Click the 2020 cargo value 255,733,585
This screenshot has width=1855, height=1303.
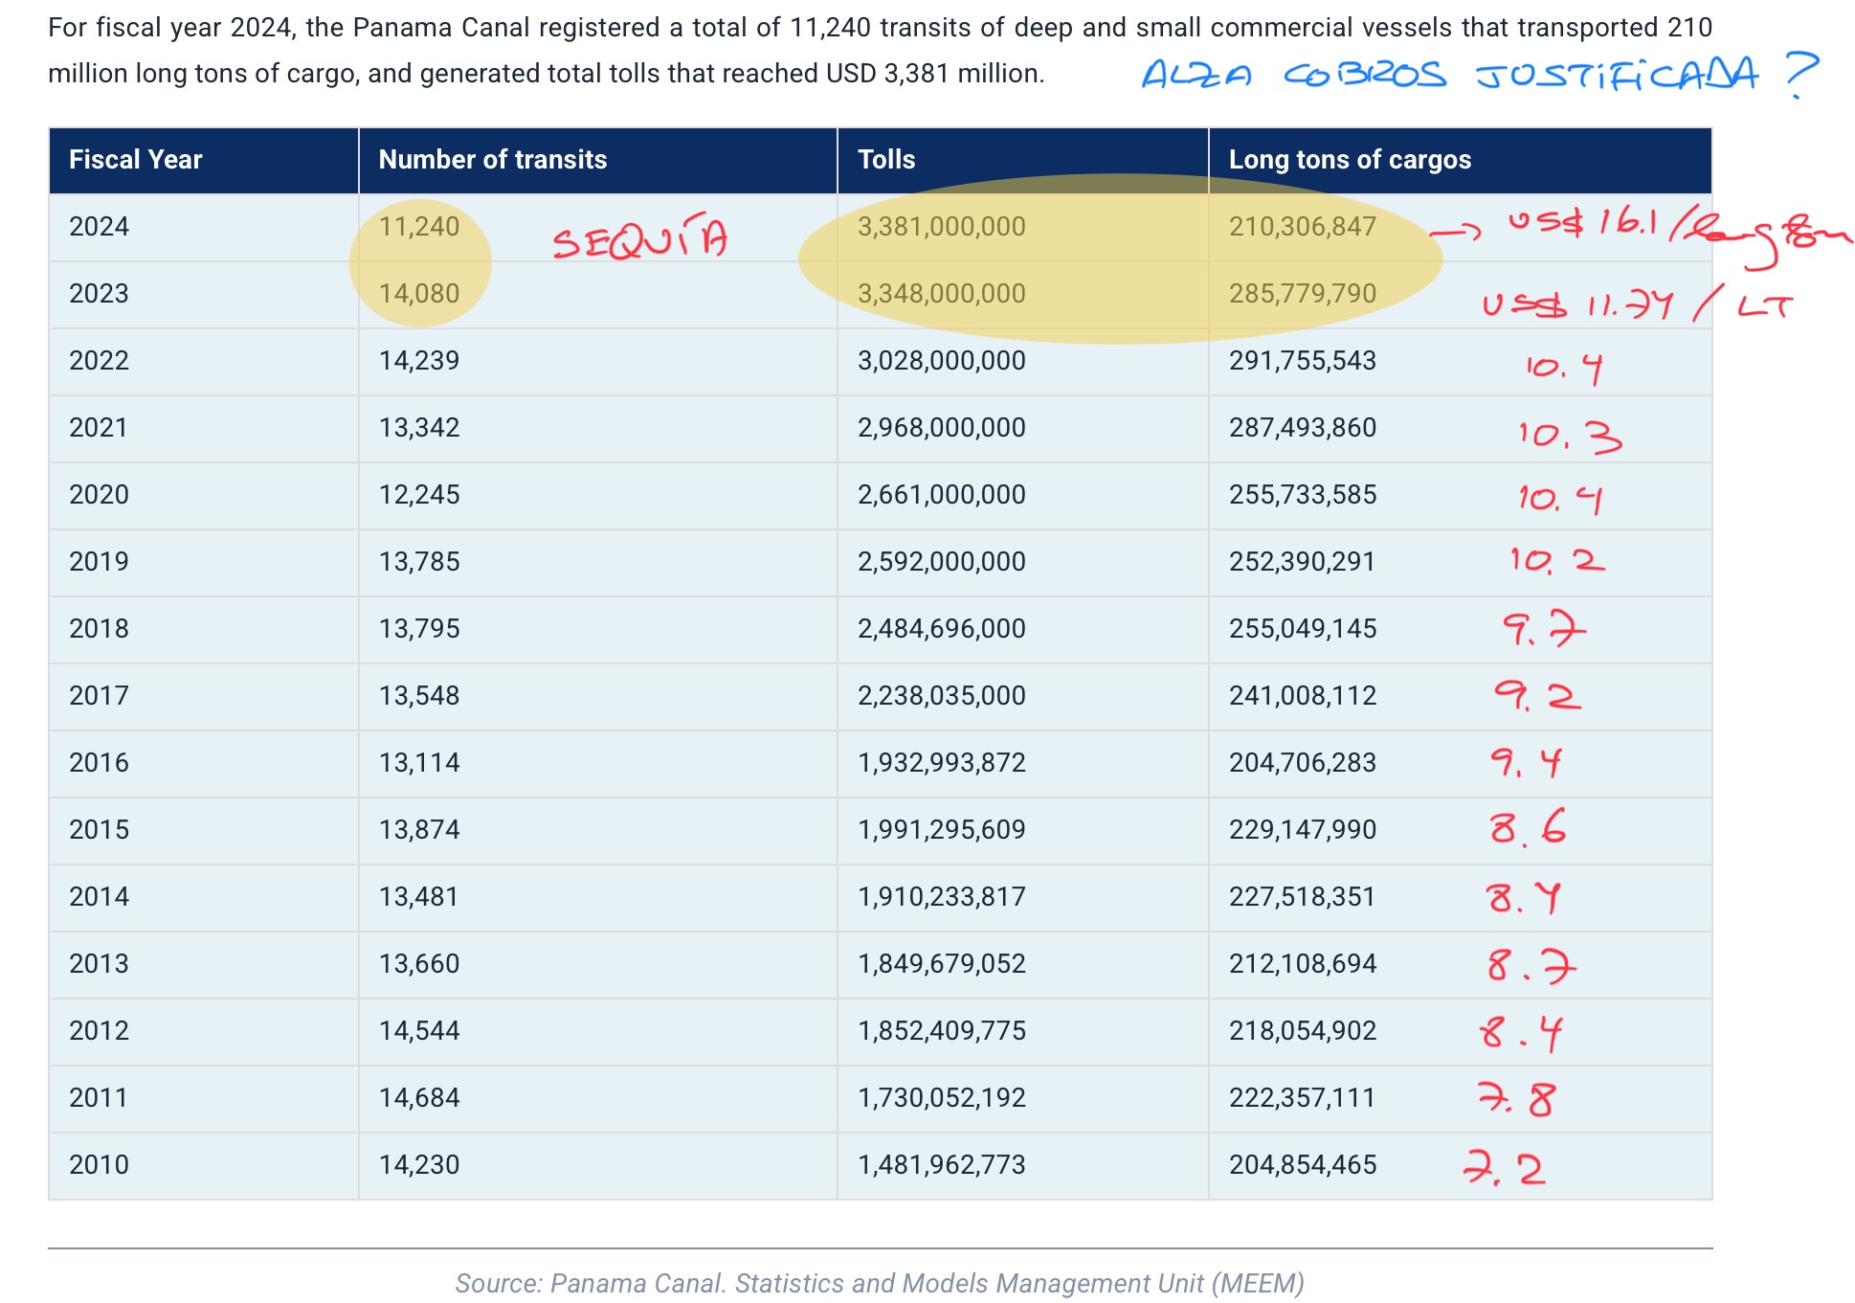click(x=1302, y=495)
